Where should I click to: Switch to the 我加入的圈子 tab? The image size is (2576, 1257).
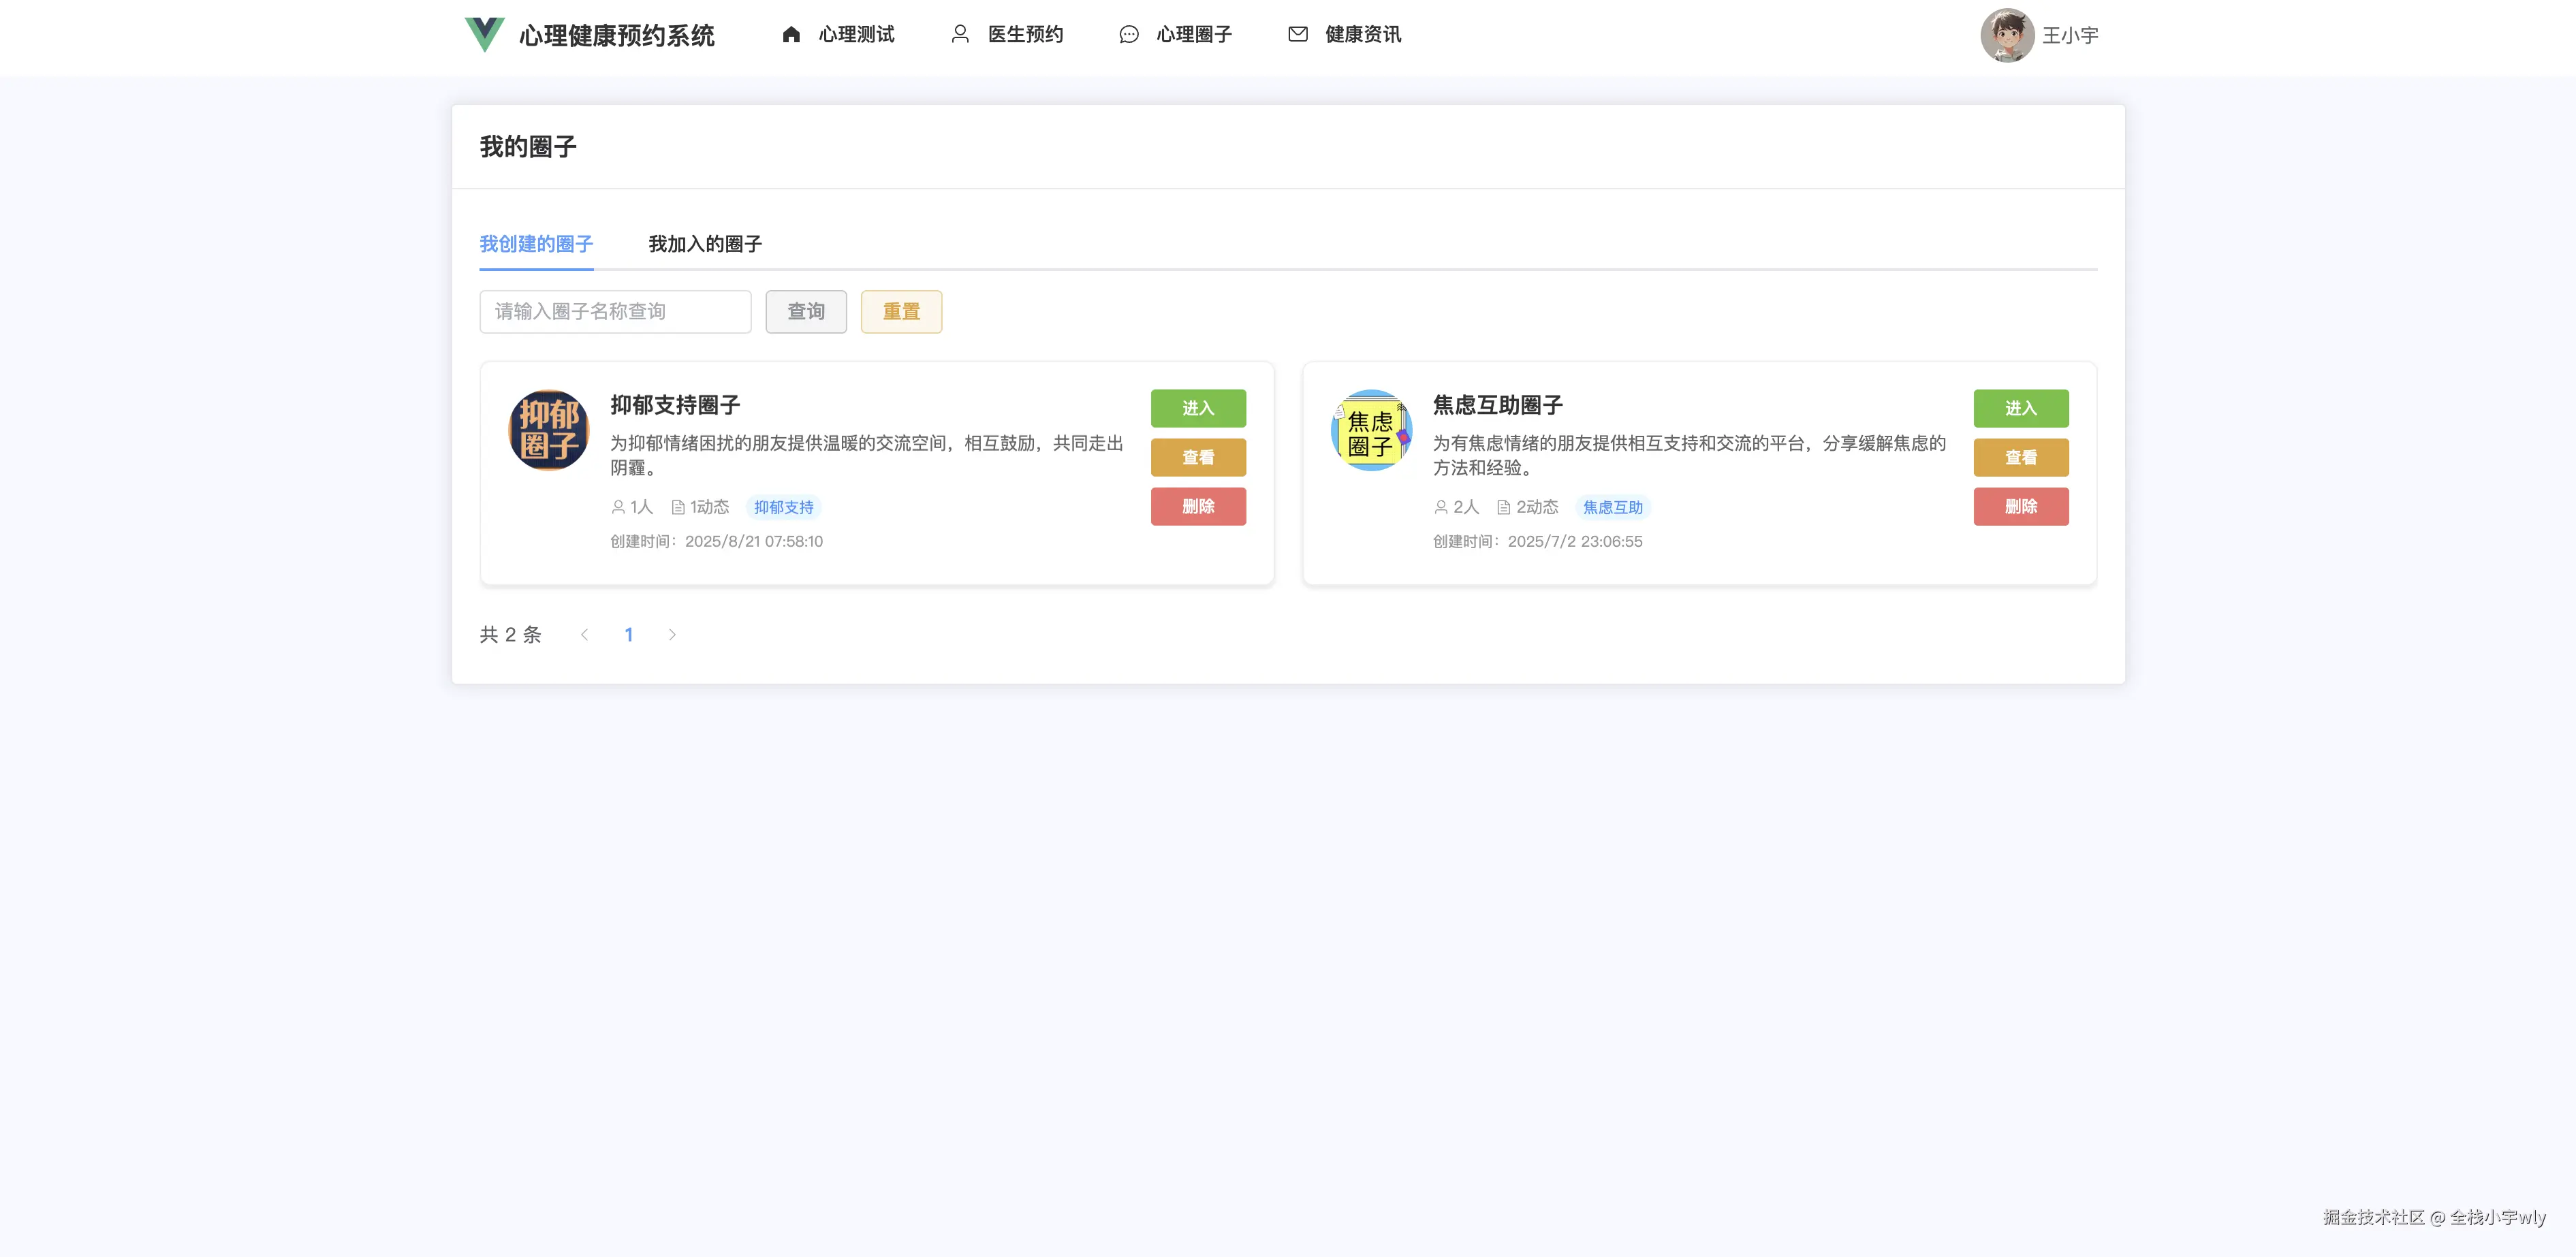[x=704, y=243]
